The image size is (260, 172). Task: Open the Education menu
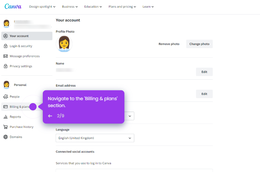(x=93, y=7)
